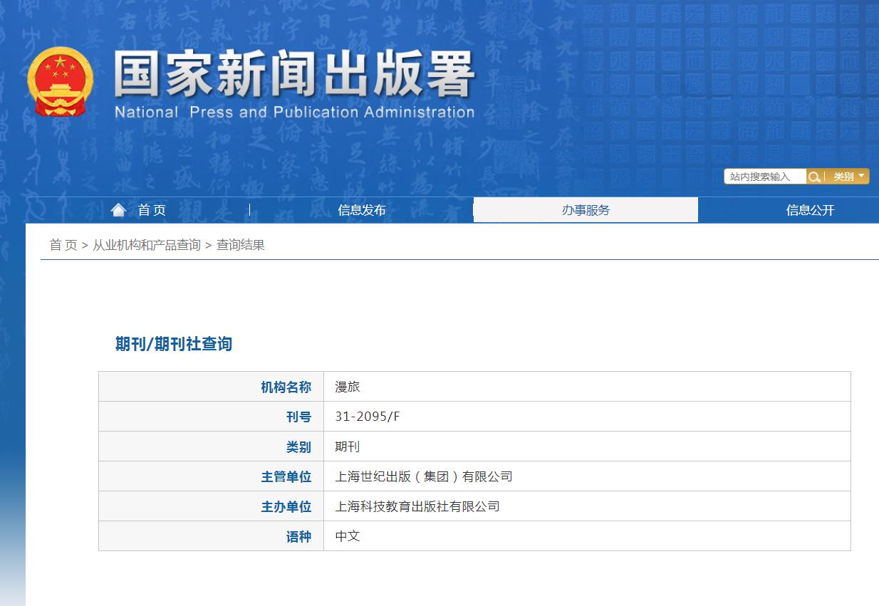This screenshot has width=879, height=606.
Task: Click the 主管单位 row header cell
Action: pos(288,476)
